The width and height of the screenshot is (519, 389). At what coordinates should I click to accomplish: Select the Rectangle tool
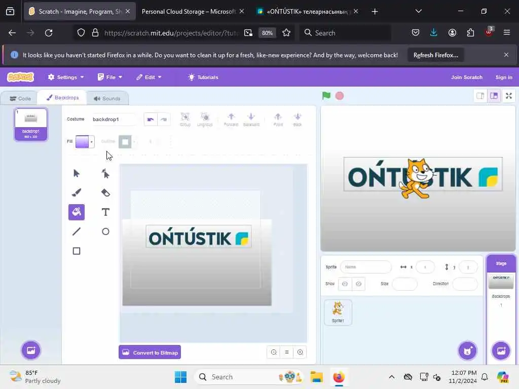(77, 251)
